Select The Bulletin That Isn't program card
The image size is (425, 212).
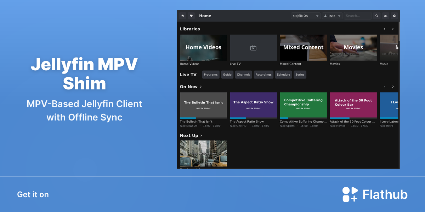click(203, 105)
